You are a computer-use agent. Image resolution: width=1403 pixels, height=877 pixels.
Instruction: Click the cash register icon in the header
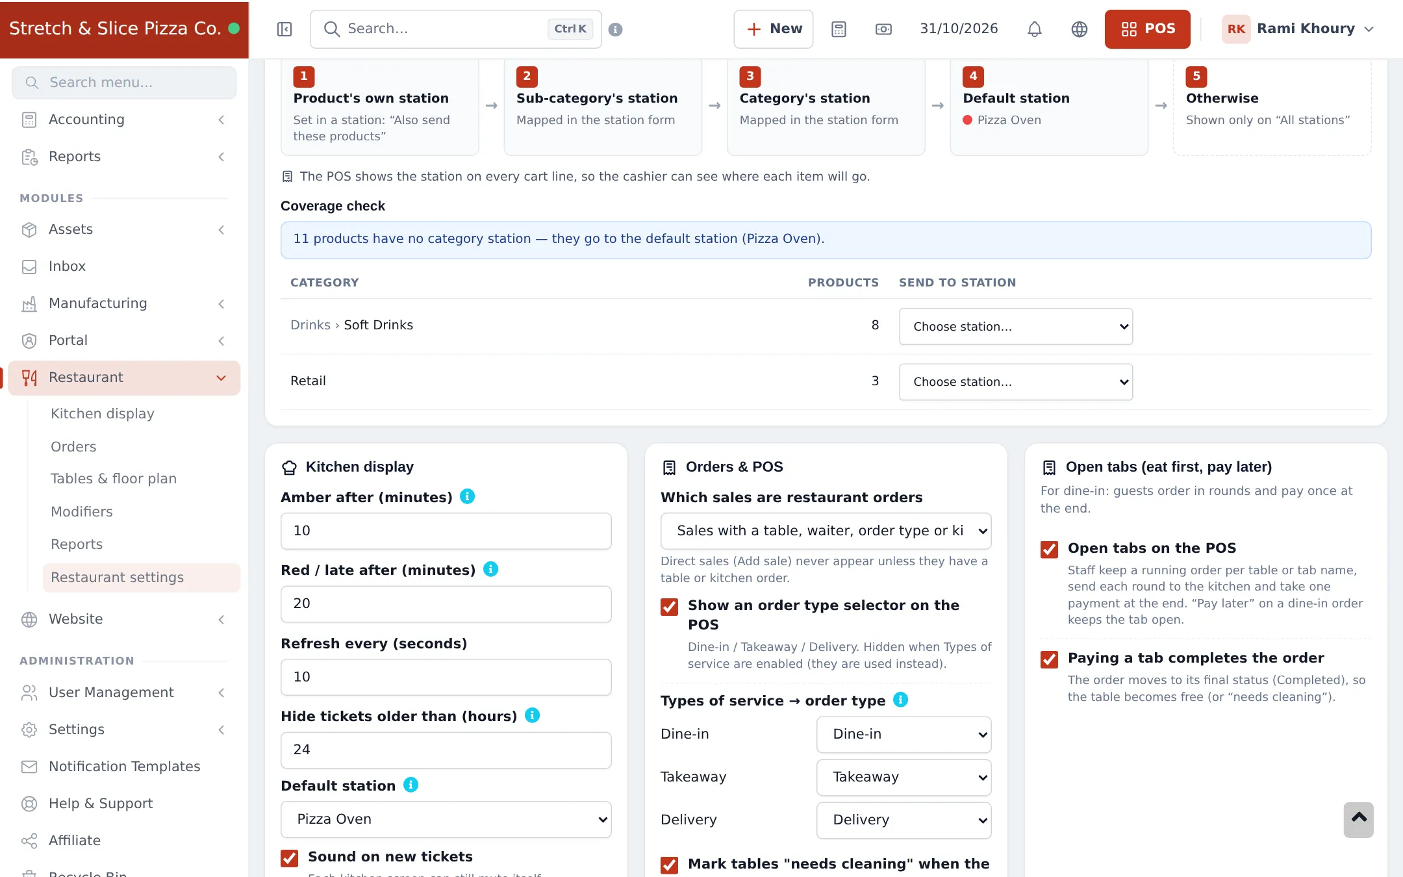(x=883, y=29)
